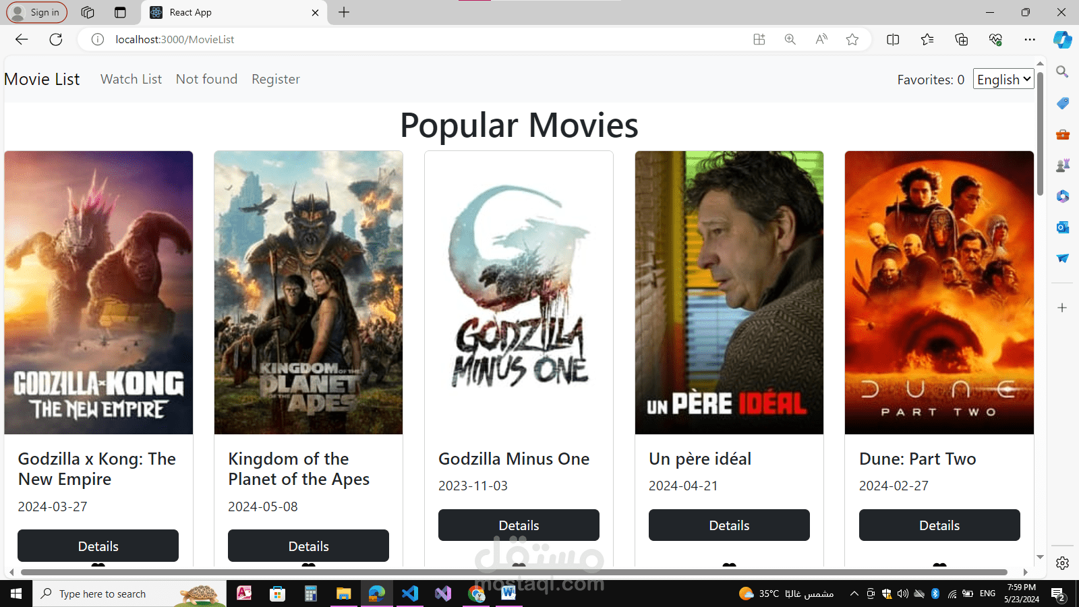Click the Favorites: 0 counter text

(931, 80)
